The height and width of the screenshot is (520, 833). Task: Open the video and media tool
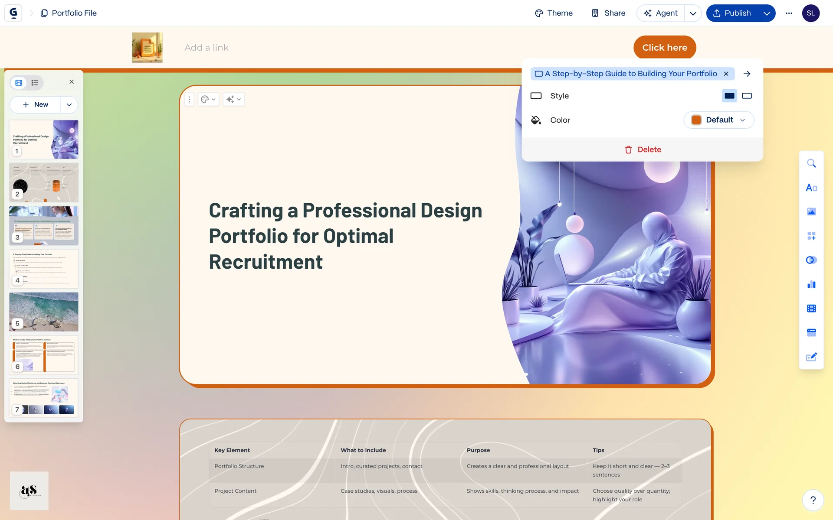(811, 309)
